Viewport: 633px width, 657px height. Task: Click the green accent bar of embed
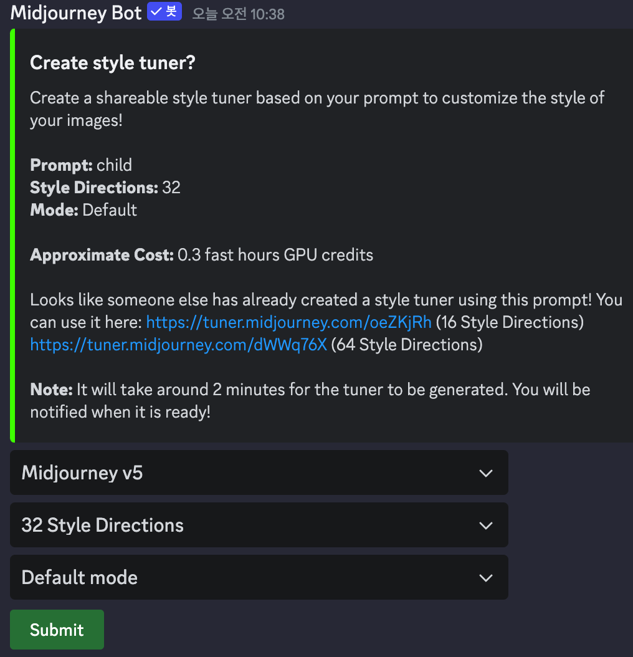pos(12,236)
